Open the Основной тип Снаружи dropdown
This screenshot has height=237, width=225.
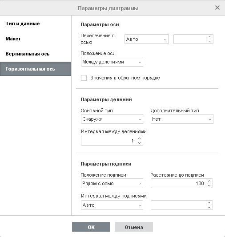pyautogui.click(x=112, y=119)
